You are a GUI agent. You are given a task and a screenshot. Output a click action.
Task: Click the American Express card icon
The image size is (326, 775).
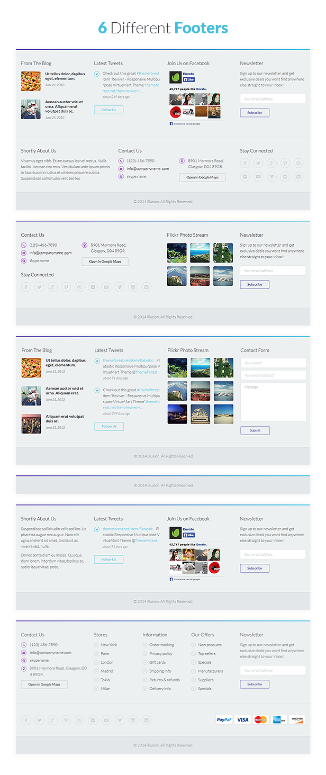pos(279,719)
